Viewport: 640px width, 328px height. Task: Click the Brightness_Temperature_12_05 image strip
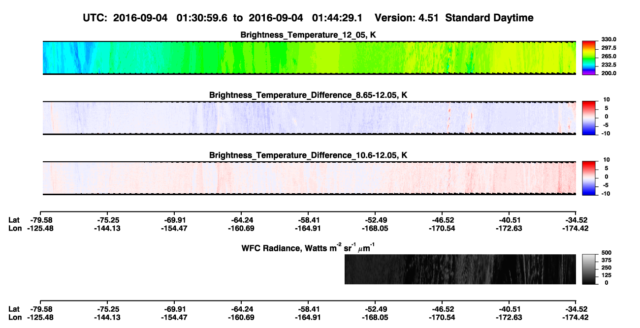[x=310, y=58]
